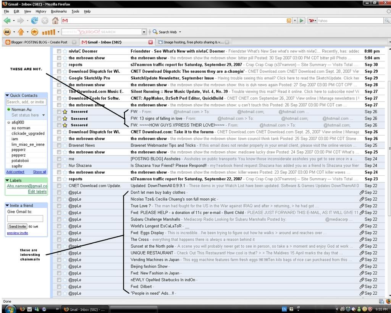
Task: Click the paperclip on 'Beijing fashion Show' email
Action: coord(362,266)
